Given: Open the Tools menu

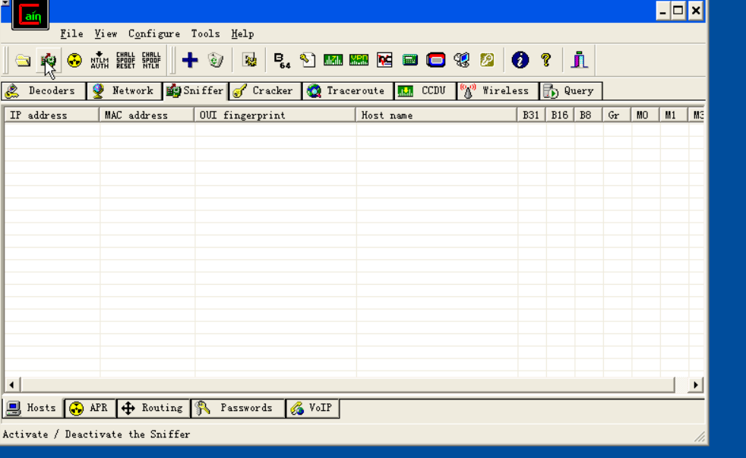Looking at the screenshot, I should pos(206,33).
